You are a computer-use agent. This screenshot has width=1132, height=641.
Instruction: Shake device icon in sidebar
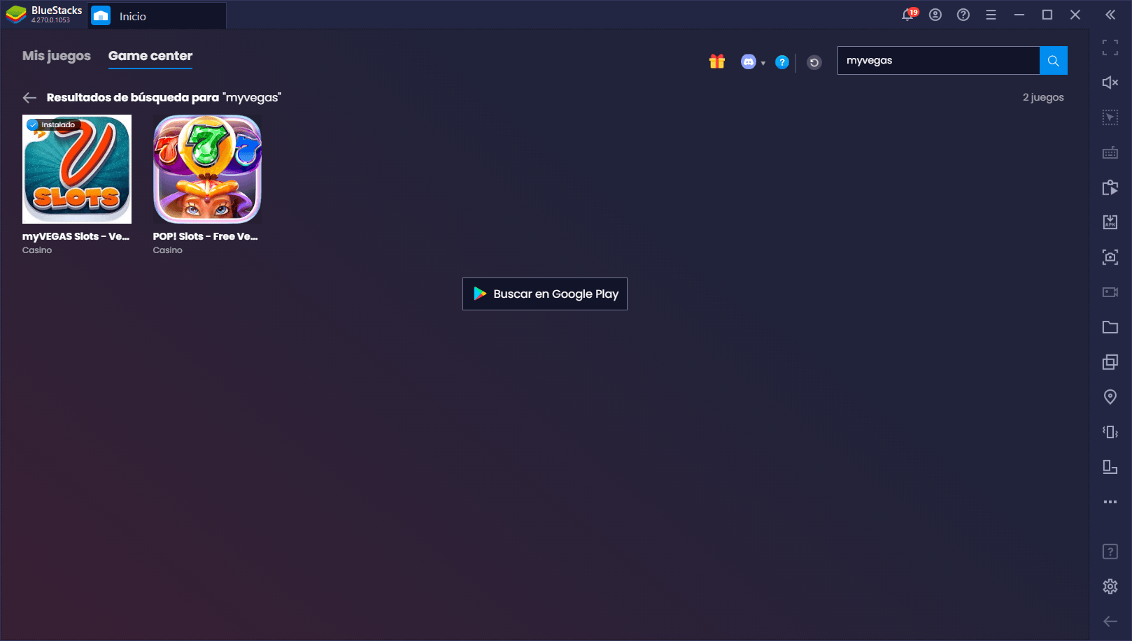point(1110,432)
